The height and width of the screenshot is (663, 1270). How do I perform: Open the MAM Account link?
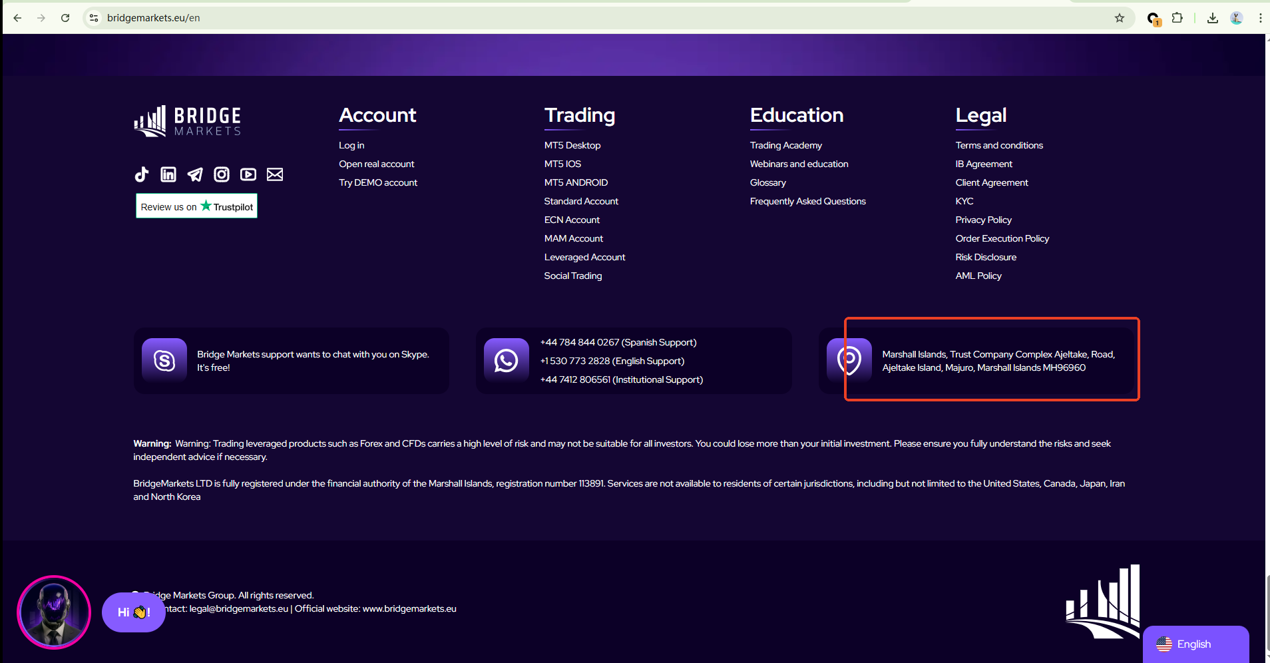(x=574, y=238)
